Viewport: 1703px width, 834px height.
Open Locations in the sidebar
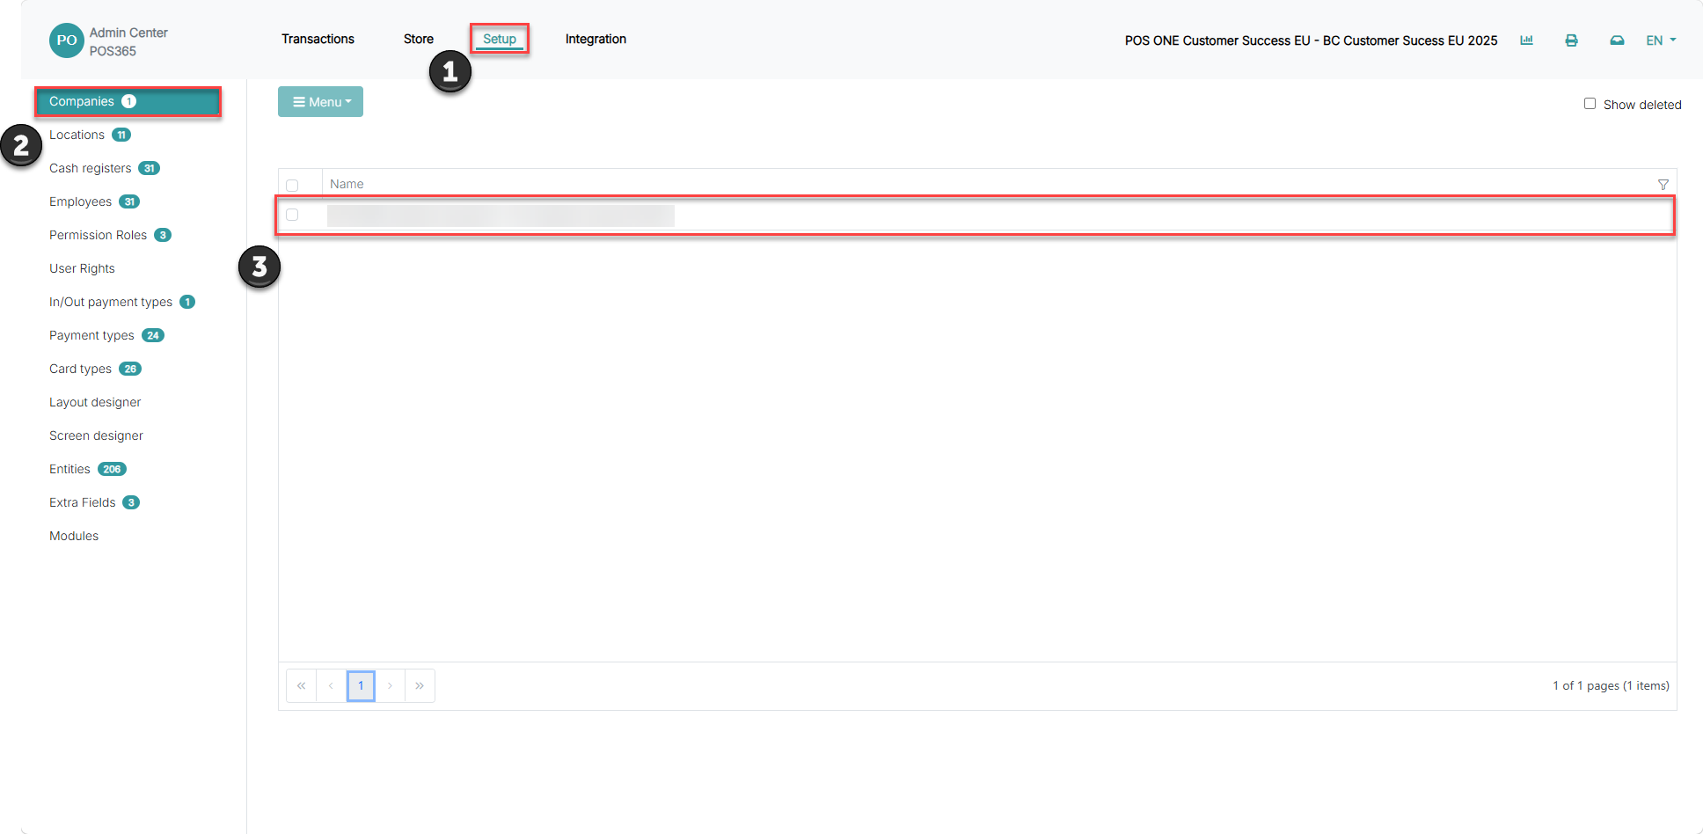click(x=77, y=135)
